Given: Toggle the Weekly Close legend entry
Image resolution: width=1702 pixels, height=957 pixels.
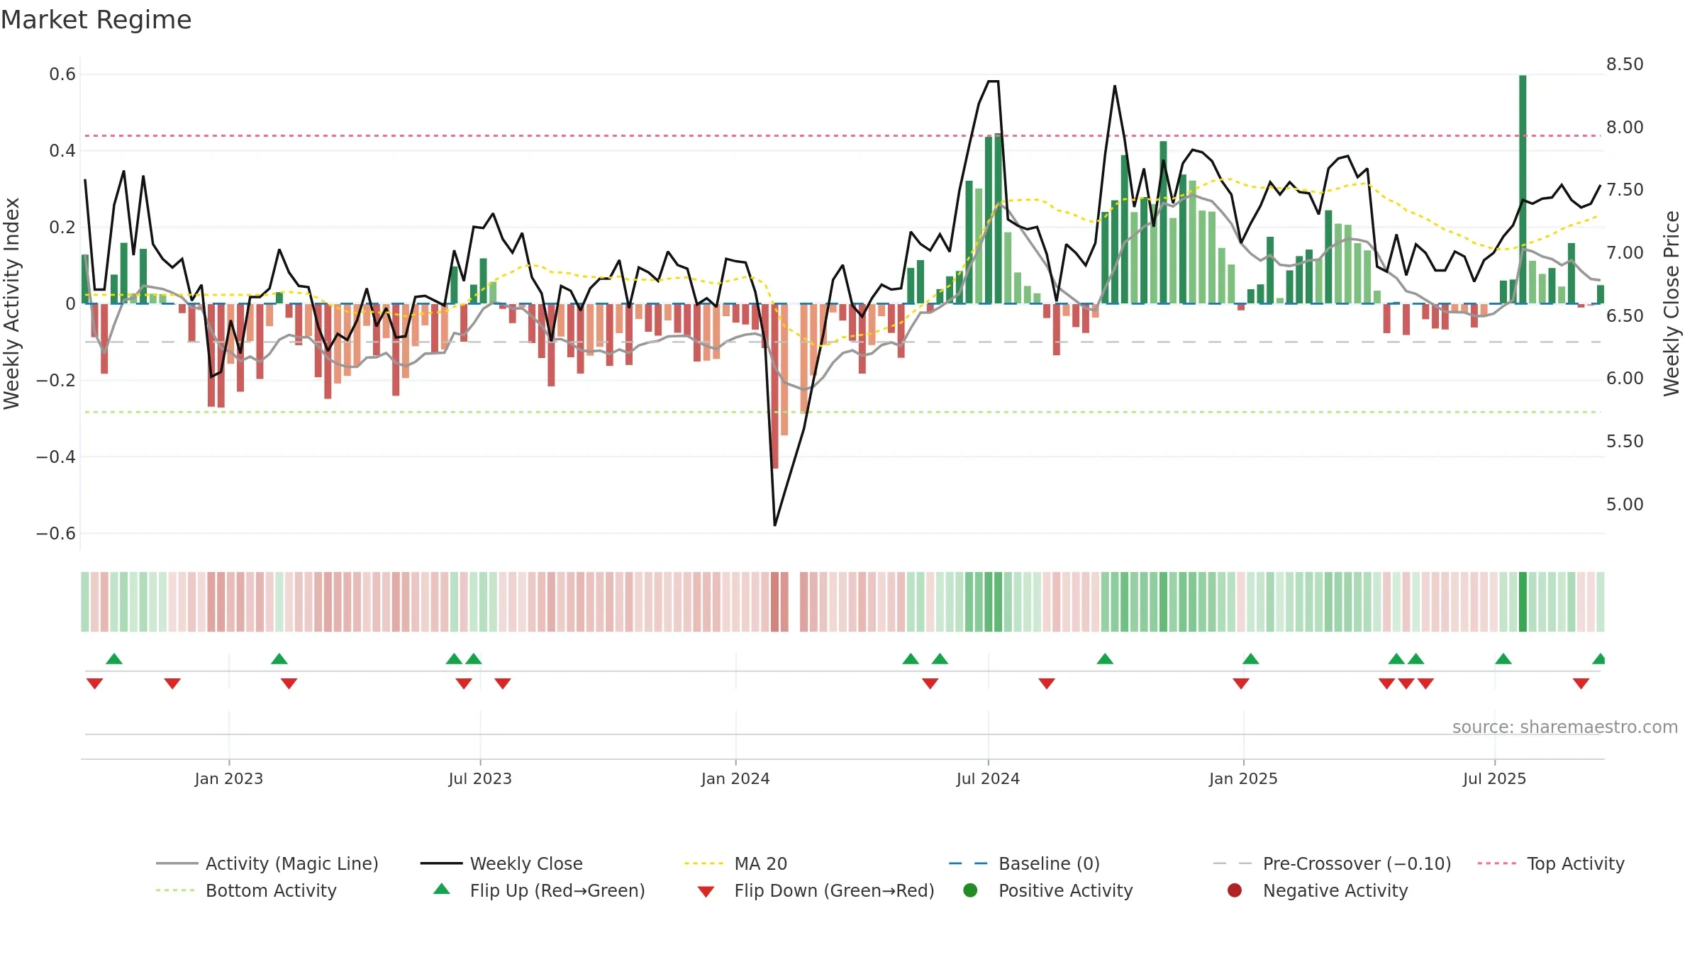Looking at the screenshot, I should click(x=501, y=863).
